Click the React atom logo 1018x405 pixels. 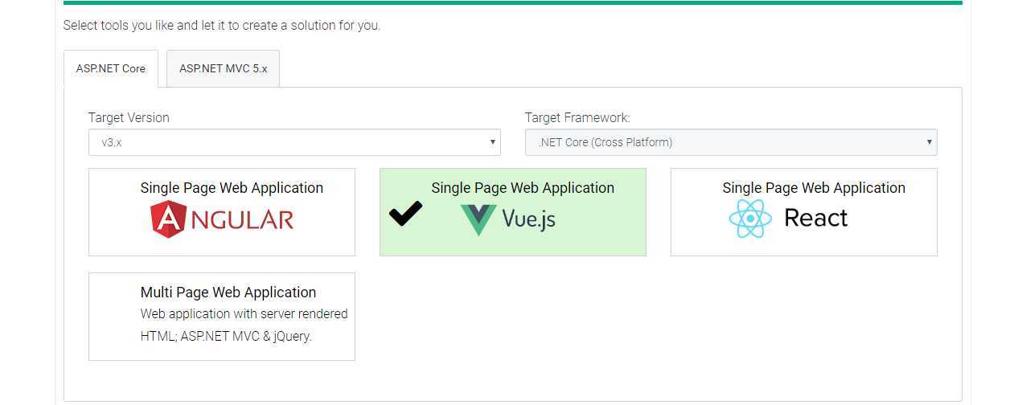750,219
